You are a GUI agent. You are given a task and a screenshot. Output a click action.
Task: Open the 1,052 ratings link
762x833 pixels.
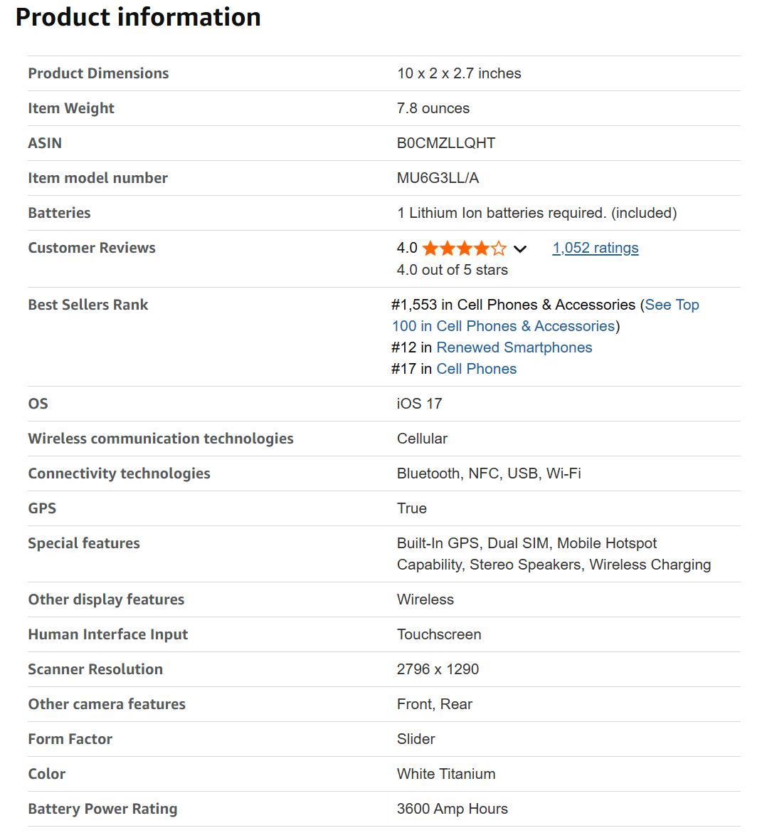pyautogui.click(x=595, y=248)
